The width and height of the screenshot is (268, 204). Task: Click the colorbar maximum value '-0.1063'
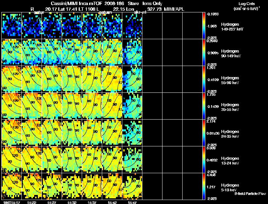click(212, 14)
